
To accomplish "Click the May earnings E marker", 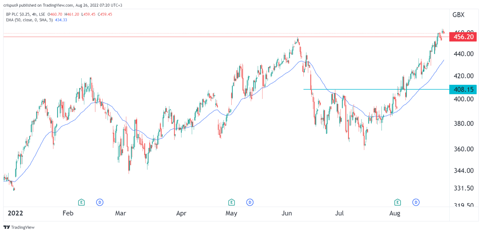I will [231, 202].
